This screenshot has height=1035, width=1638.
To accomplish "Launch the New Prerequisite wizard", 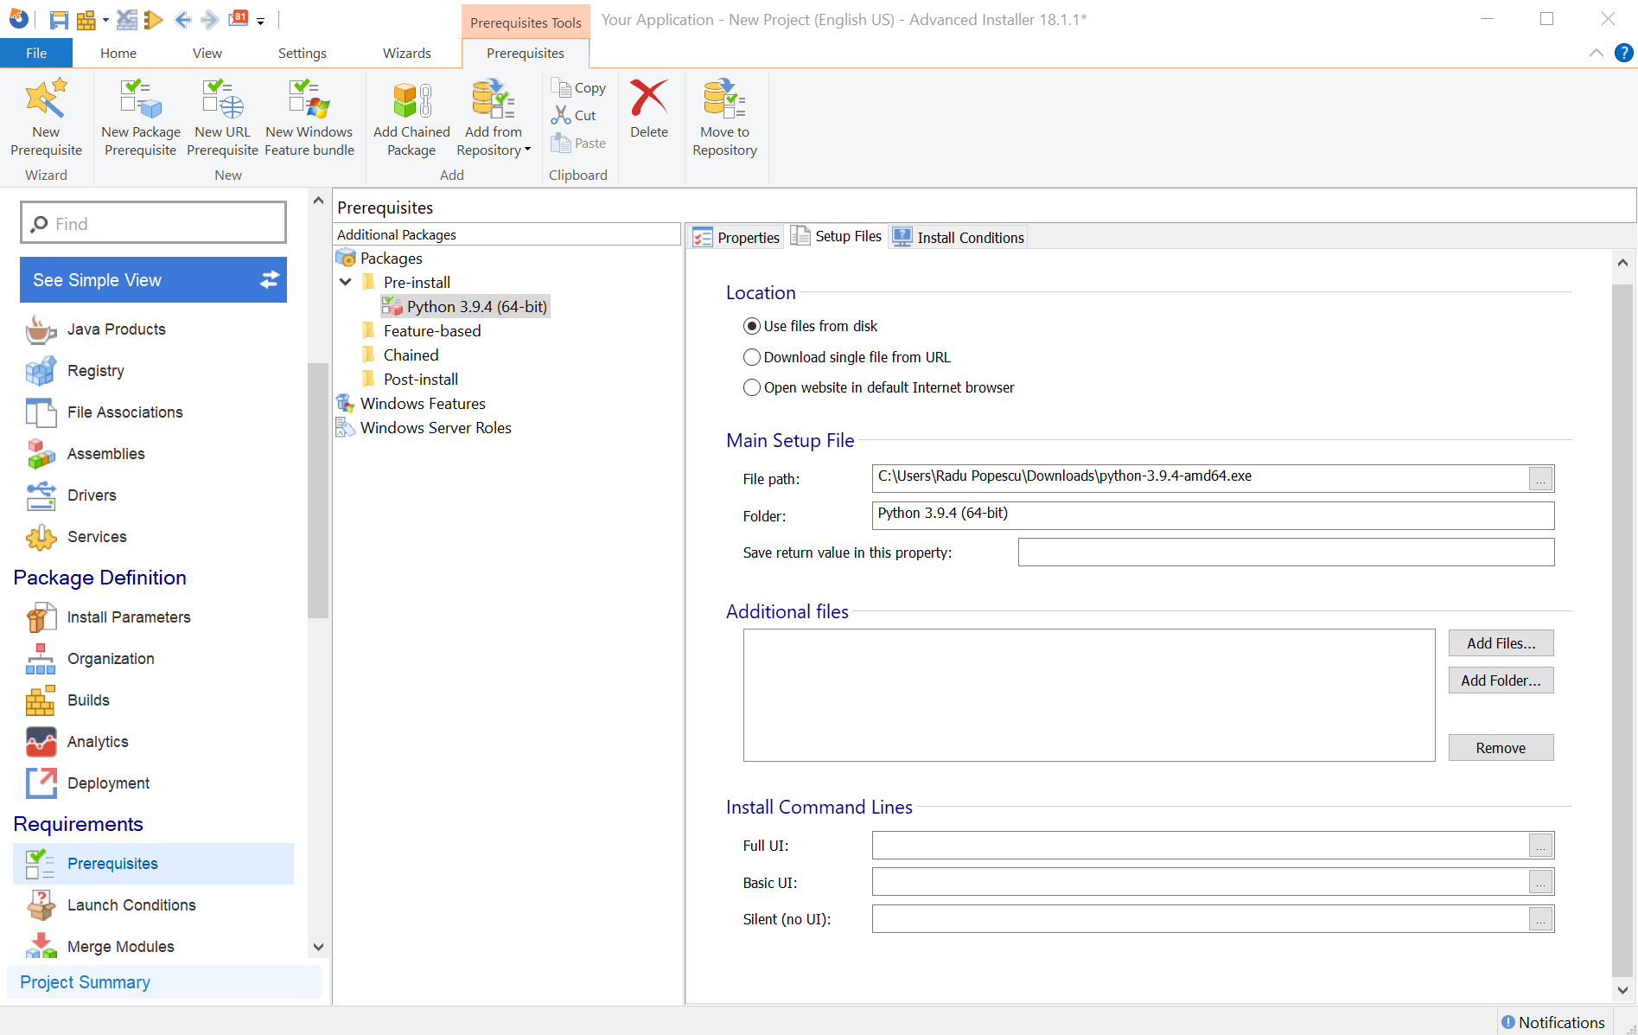I will [x=46, y=118].
